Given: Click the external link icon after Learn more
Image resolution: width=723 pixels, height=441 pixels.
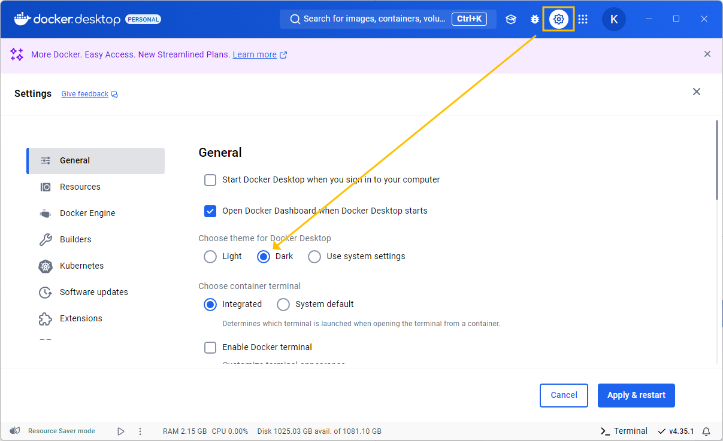Looking at the screenshot, I should click(x=283, y=54).
